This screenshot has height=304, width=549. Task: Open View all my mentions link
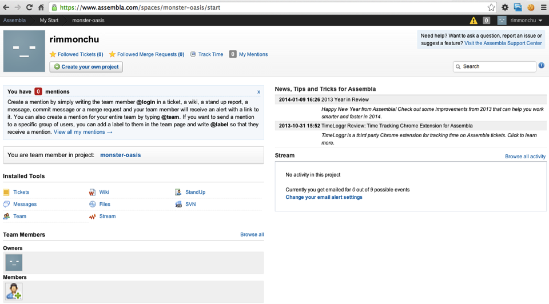[83, 132]
